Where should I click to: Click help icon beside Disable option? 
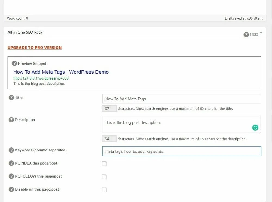click(x=11, y=190)
